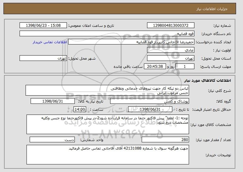
Task: Click the label استان محل تحویل
Action: (x=216, y=59)
